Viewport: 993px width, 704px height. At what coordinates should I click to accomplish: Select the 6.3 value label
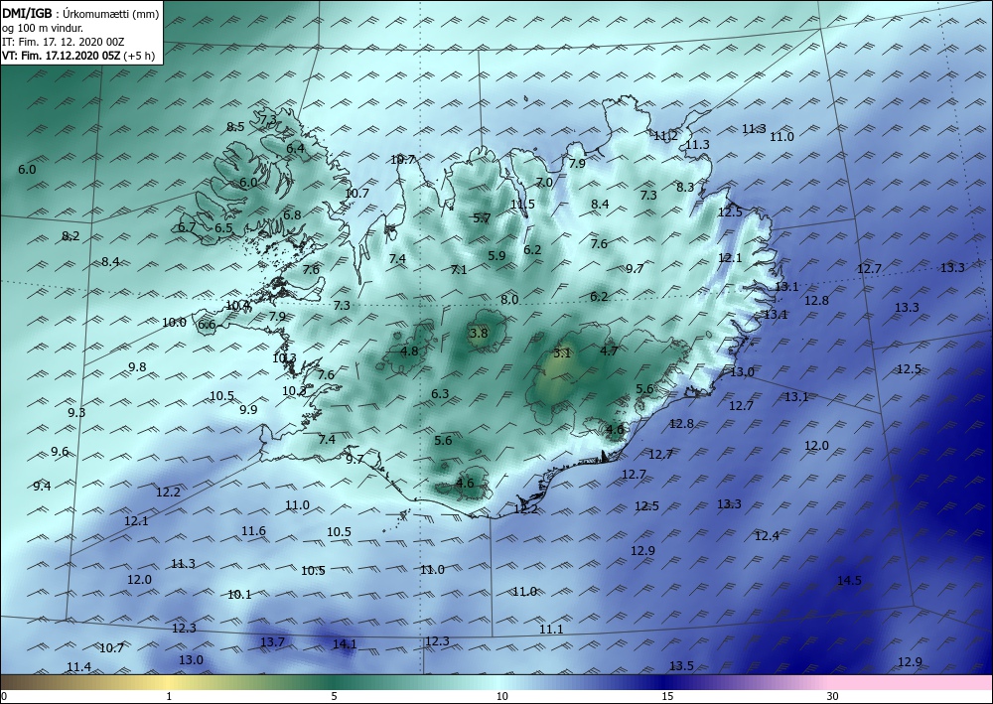click(440, 394)
